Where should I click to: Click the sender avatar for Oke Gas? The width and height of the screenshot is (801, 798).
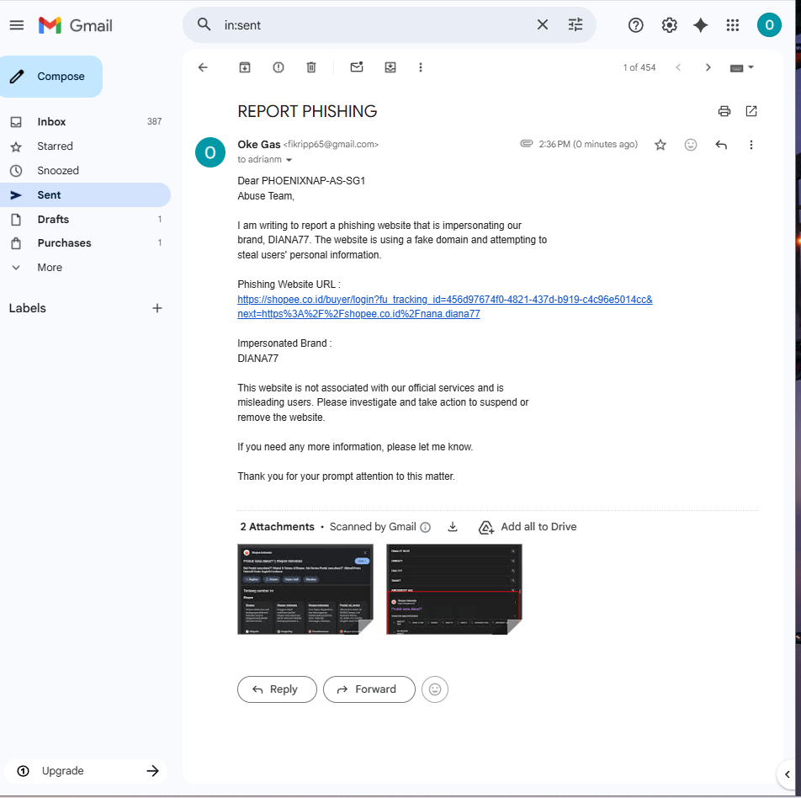coord(210,152)
